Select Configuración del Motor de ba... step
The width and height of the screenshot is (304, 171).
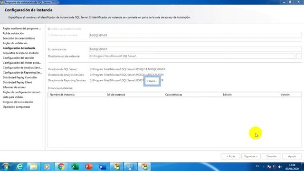tap(22, 63)
